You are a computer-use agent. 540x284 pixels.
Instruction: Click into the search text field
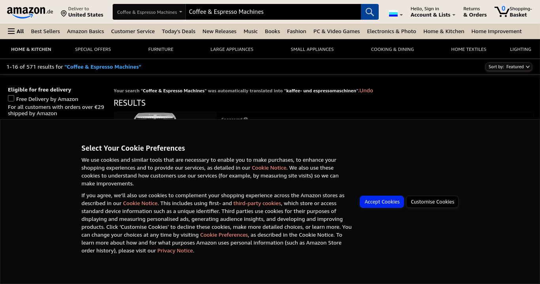(x=273, y=12)
